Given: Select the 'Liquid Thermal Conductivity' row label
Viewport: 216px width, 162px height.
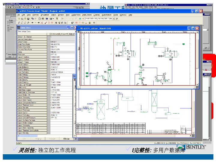Looking at the screenshot, I should point(32,130).
